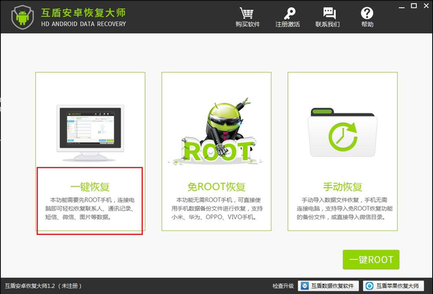Click the 注册激活 key icon
The height and width of the screenshot is (294, 433).
click(x=289, y=13)
